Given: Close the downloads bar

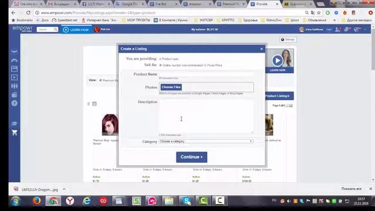Looking at the screenshot, I should [370, 189].
